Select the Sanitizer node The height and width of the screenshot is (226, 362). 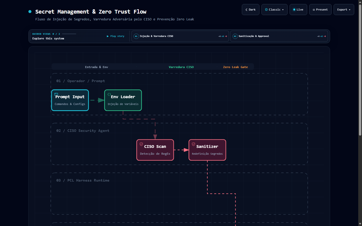pos(207,150)
